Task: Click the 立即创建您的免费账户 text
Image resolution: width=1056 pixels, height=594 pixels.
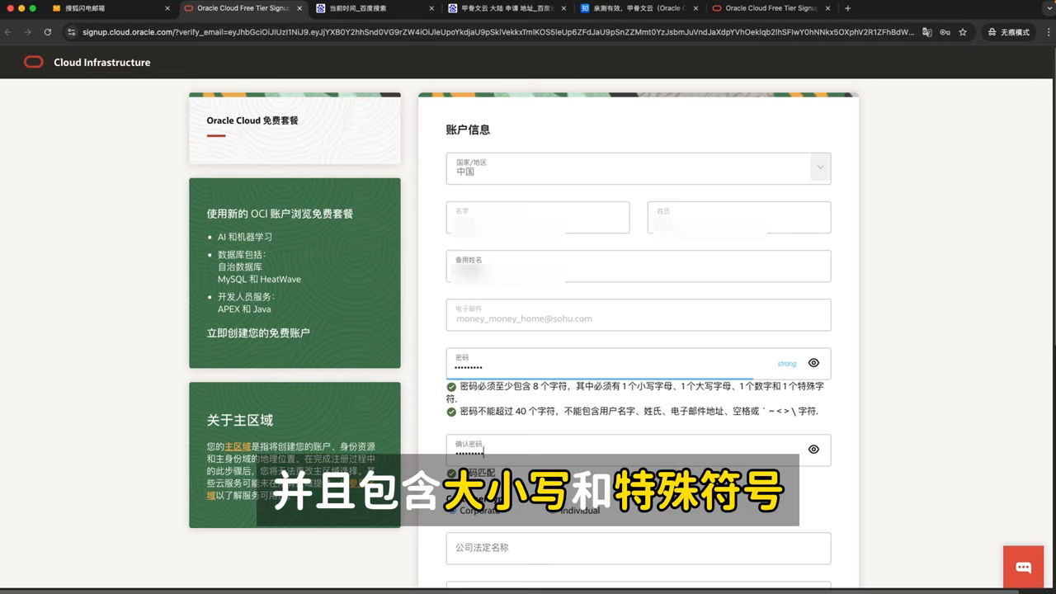Action: 258,333
